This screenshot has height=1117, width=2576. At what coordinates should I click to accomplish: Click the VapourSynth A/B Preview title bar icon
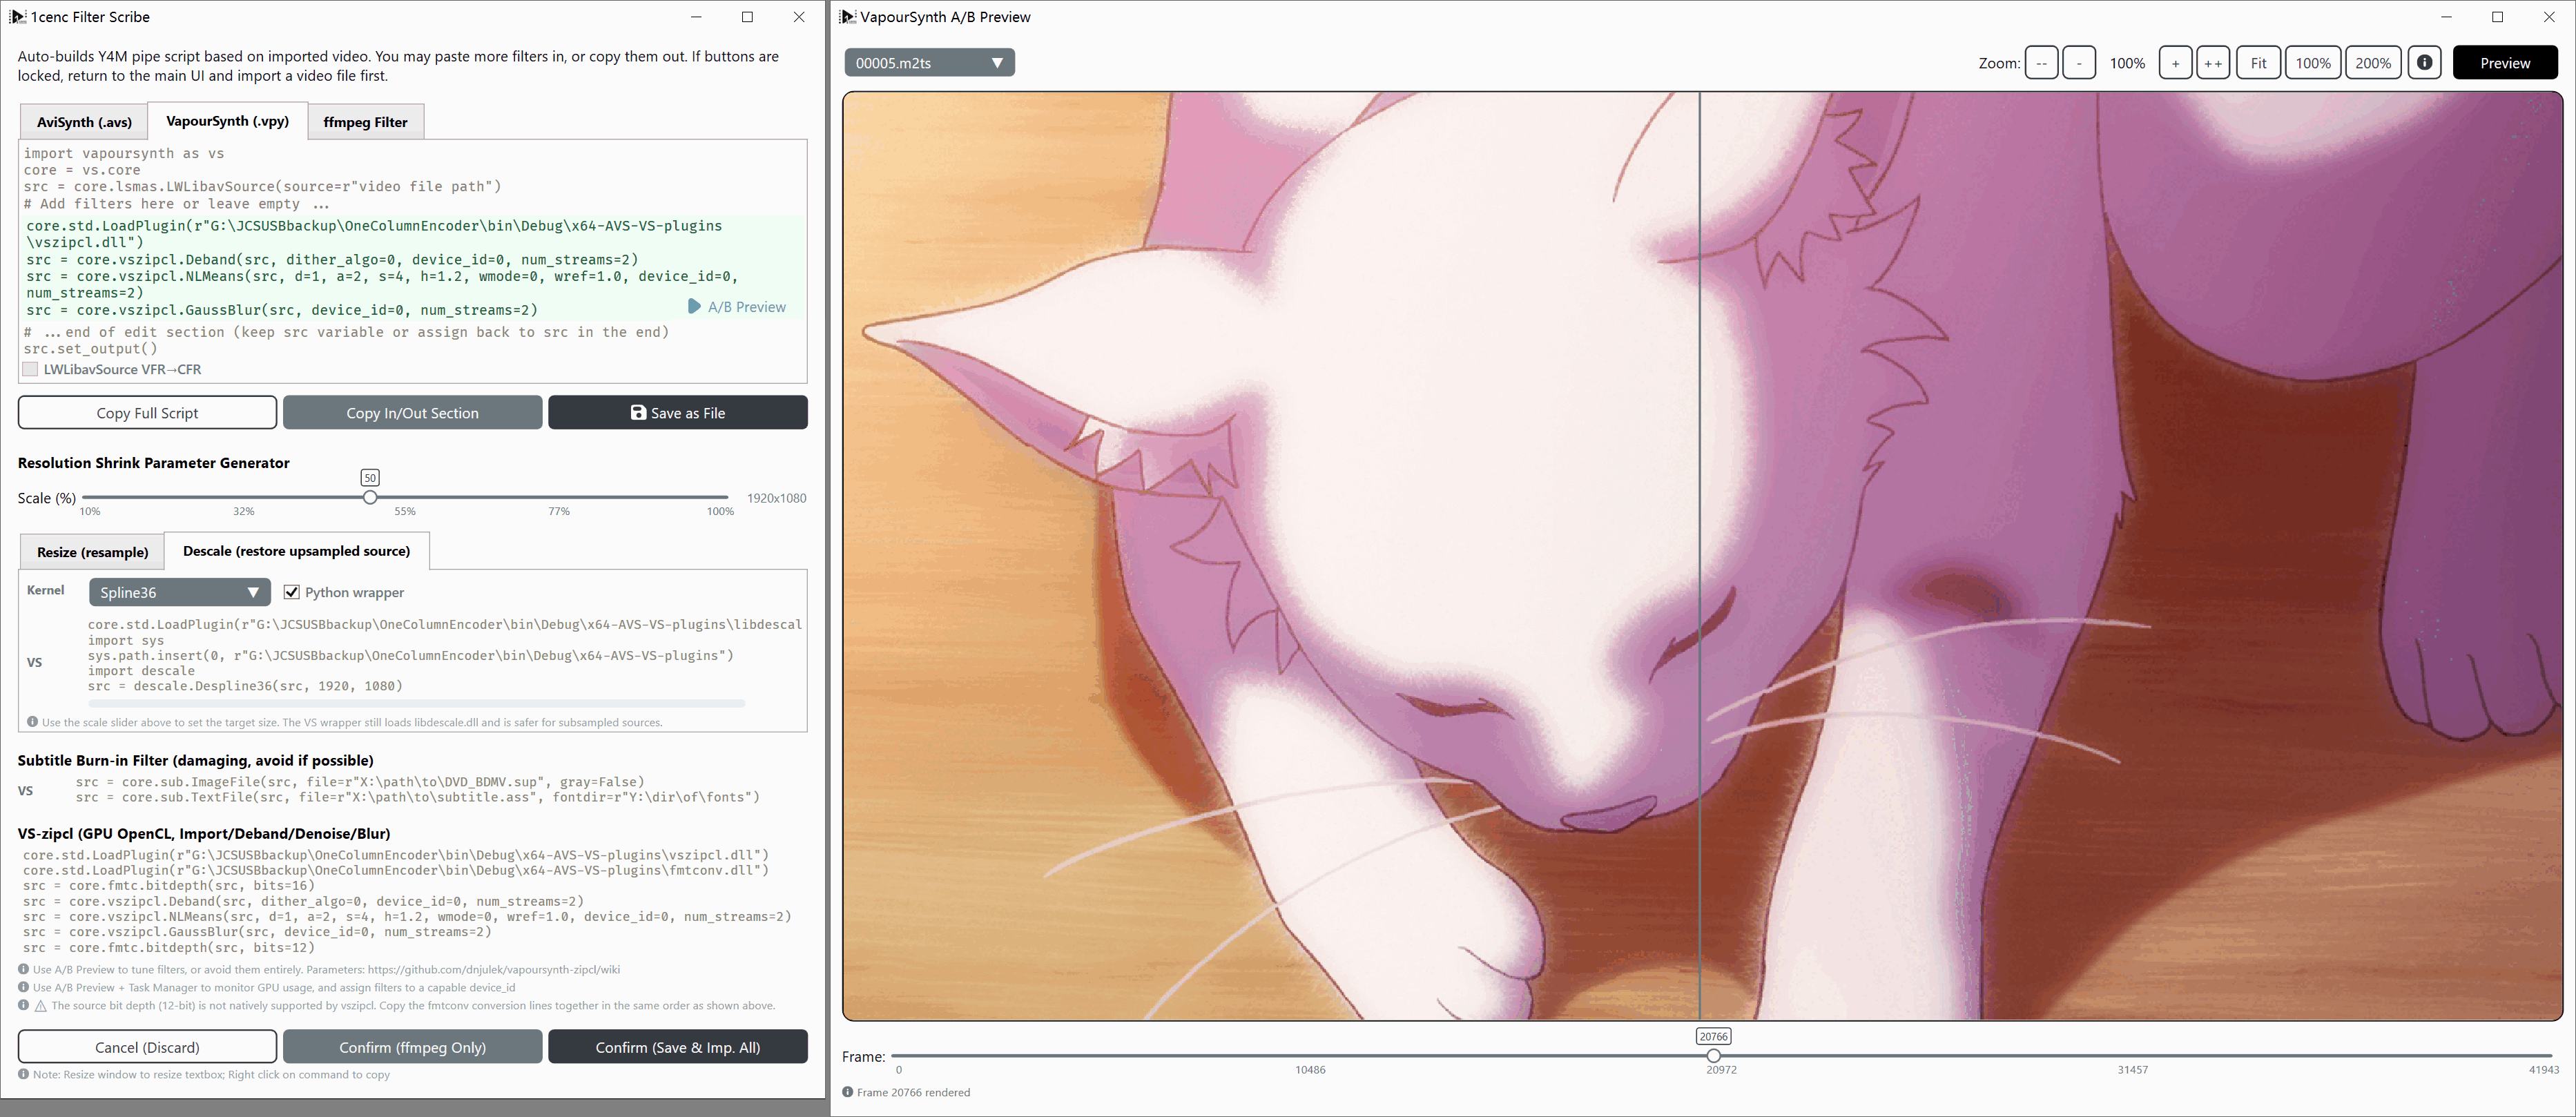[x=847, y=16]
